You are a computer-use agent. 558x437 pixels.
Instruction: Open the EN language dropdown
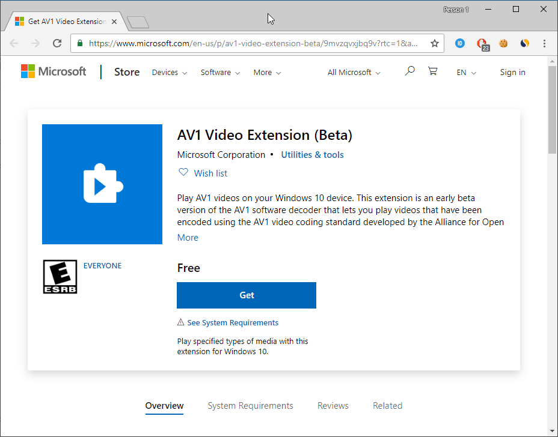click(466, 73)
